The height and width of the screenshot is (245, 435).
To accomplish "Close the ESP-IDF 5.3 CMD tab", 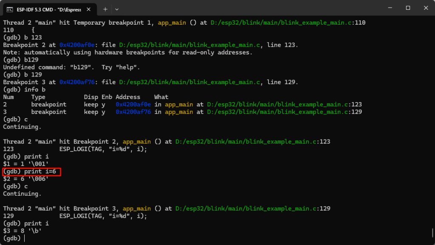I will click(x=88, y=9).
